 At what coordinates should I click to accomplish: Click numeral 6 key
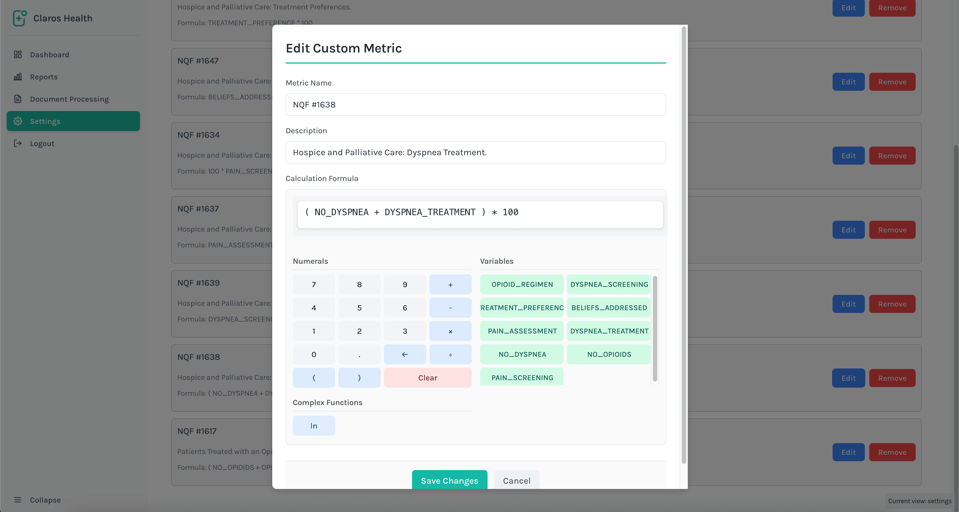405,308
